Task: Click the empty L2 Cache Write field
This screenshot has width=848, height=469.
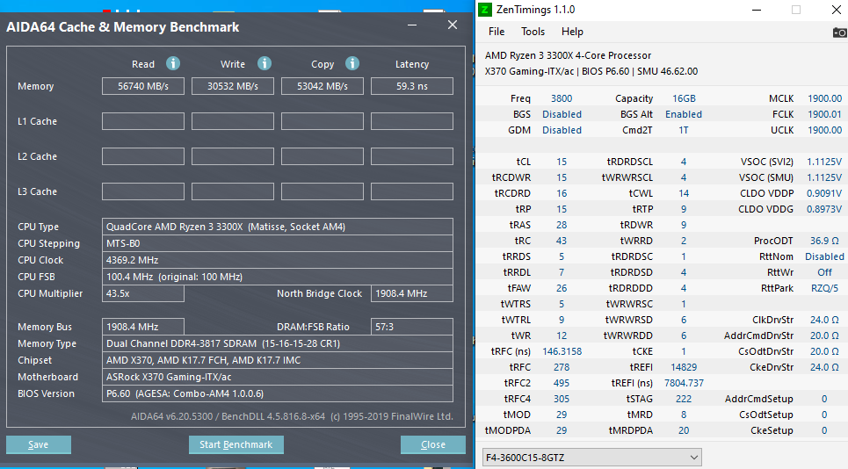Action: 233,156
